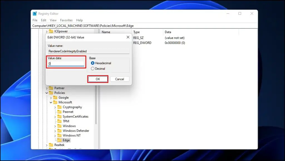This screenshot has height=161, width=285.
Task: Click the SystemCertificates folder icon
Action: click(60, 116)
